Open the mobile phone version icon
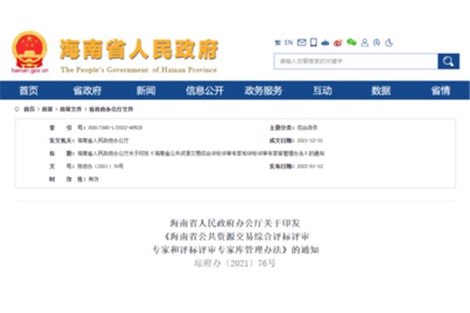The width and height of the screenshot is (470, 313). pos(313,42)
